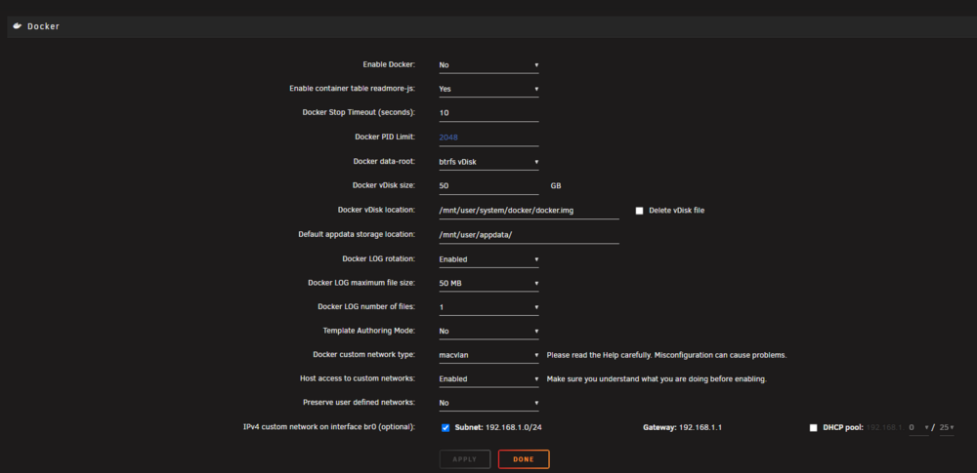977x473 pixels.
Task: Click the Docker vDisk location path field
Action: (529, 211)
